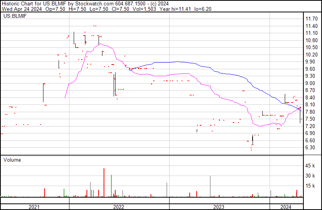
Task: Click the 604.687.1500 phone number in header
Action: tap(131, 4)
